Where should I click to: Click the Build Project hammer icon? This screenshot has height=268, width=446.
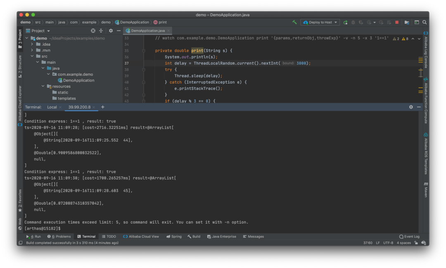coord(294,22)
